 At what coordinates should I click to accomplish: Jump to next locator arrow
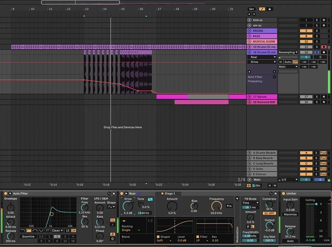[254, 14]
